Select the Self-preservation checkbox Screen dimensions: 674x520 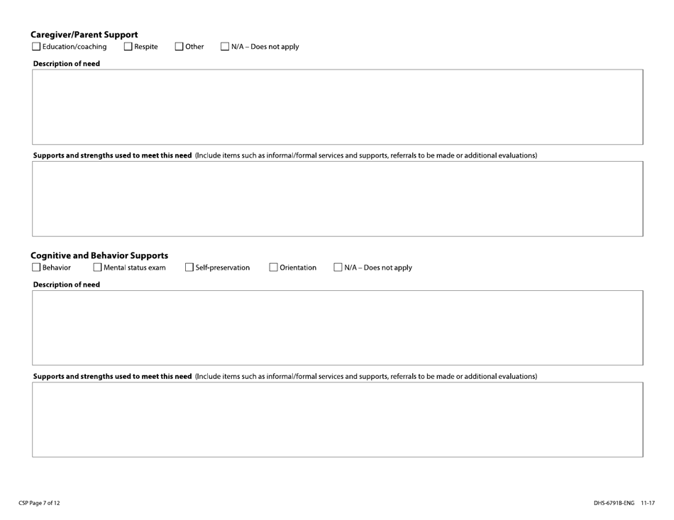tap(189, 267)
